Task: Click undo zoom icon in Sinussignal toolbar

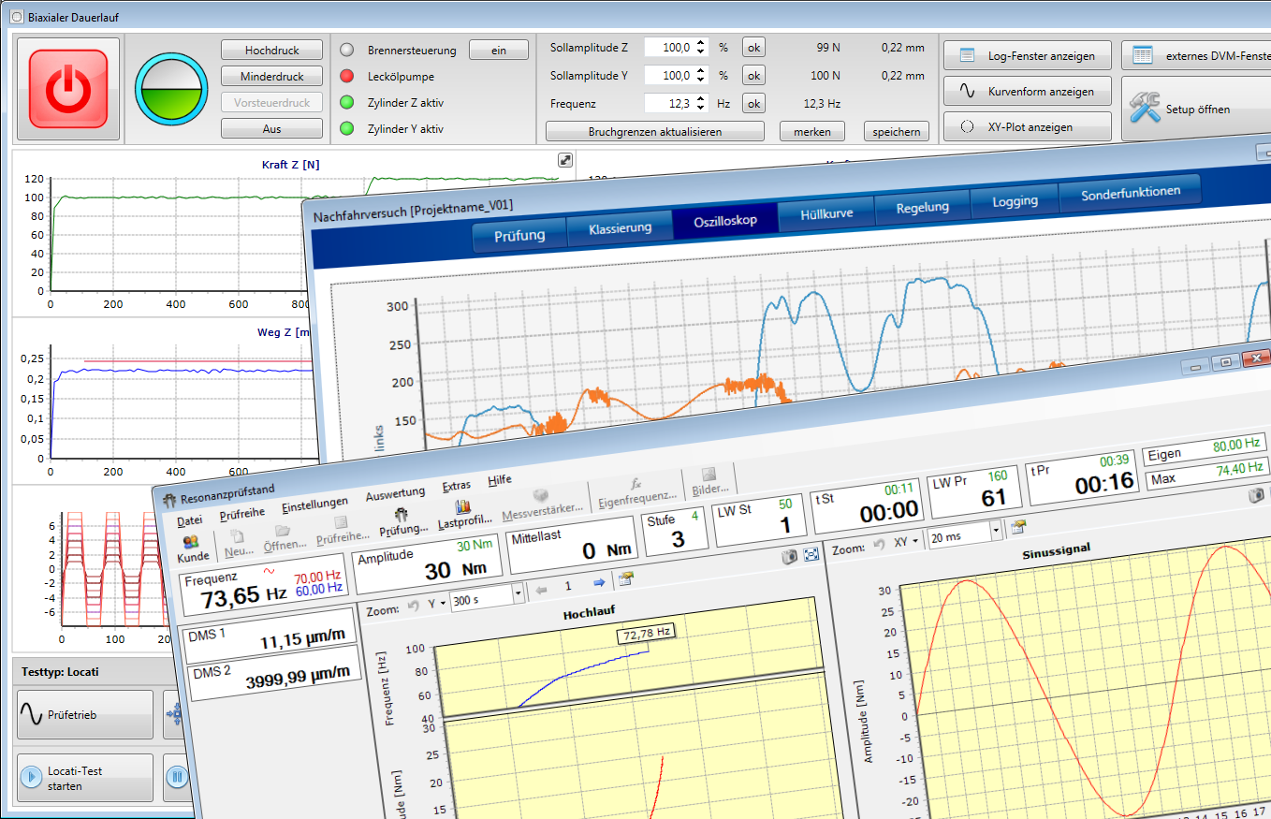Action: click(880, 542)
